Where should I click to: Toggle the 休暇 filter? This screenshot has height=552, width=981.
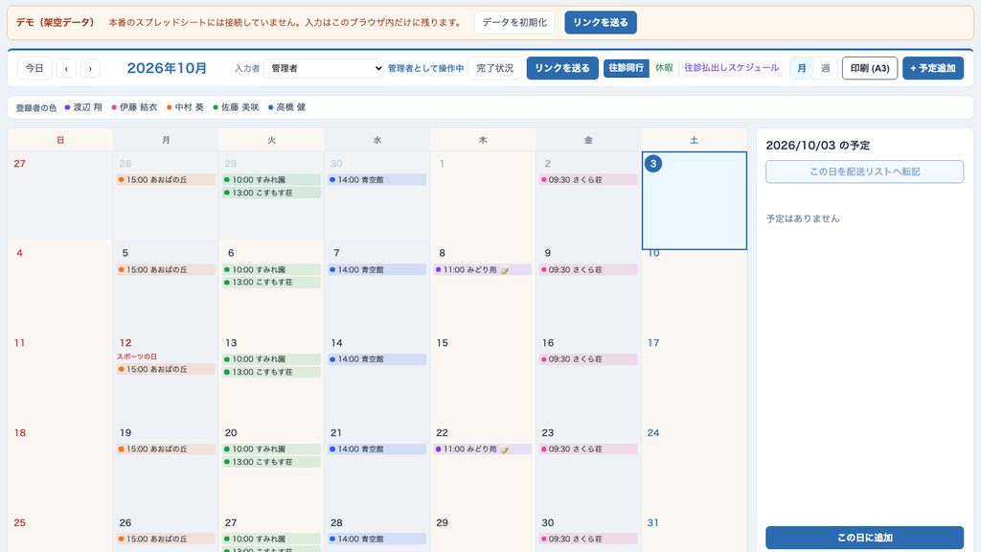point(664,68)
